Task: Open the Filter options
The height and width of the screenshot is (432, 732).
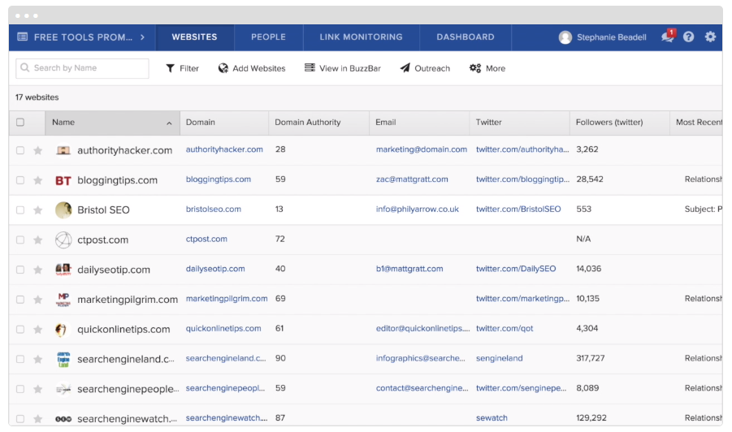Action: pos(182,68)
